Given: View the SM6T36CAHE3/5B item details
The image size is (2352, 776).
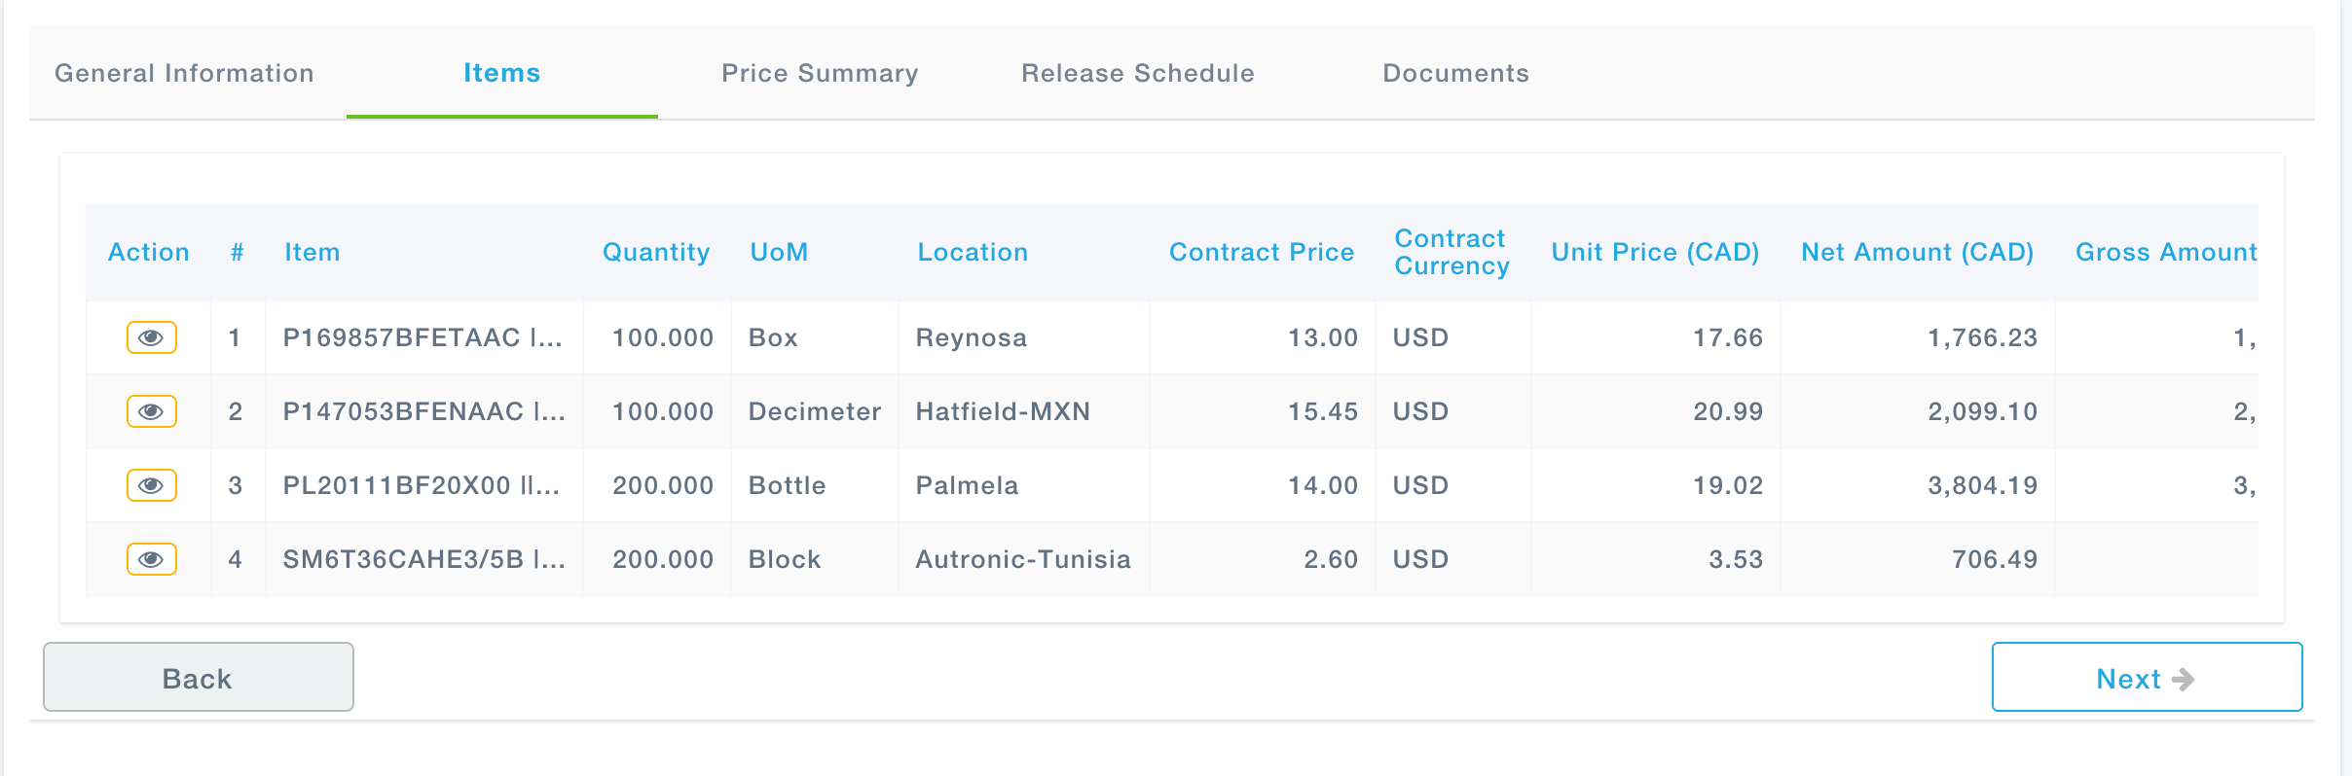Looking at the screenshot, I should tap(151, 559).
